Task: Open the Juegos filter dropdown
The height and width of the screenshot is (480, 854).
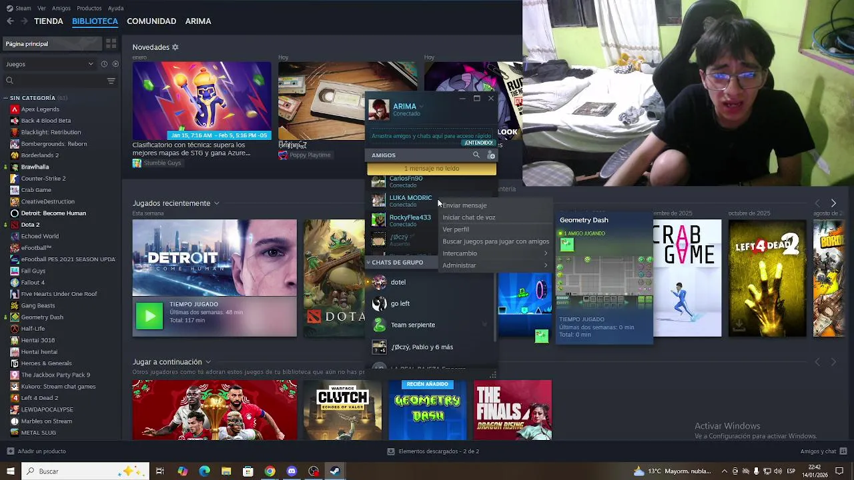Action: point(50,64)
